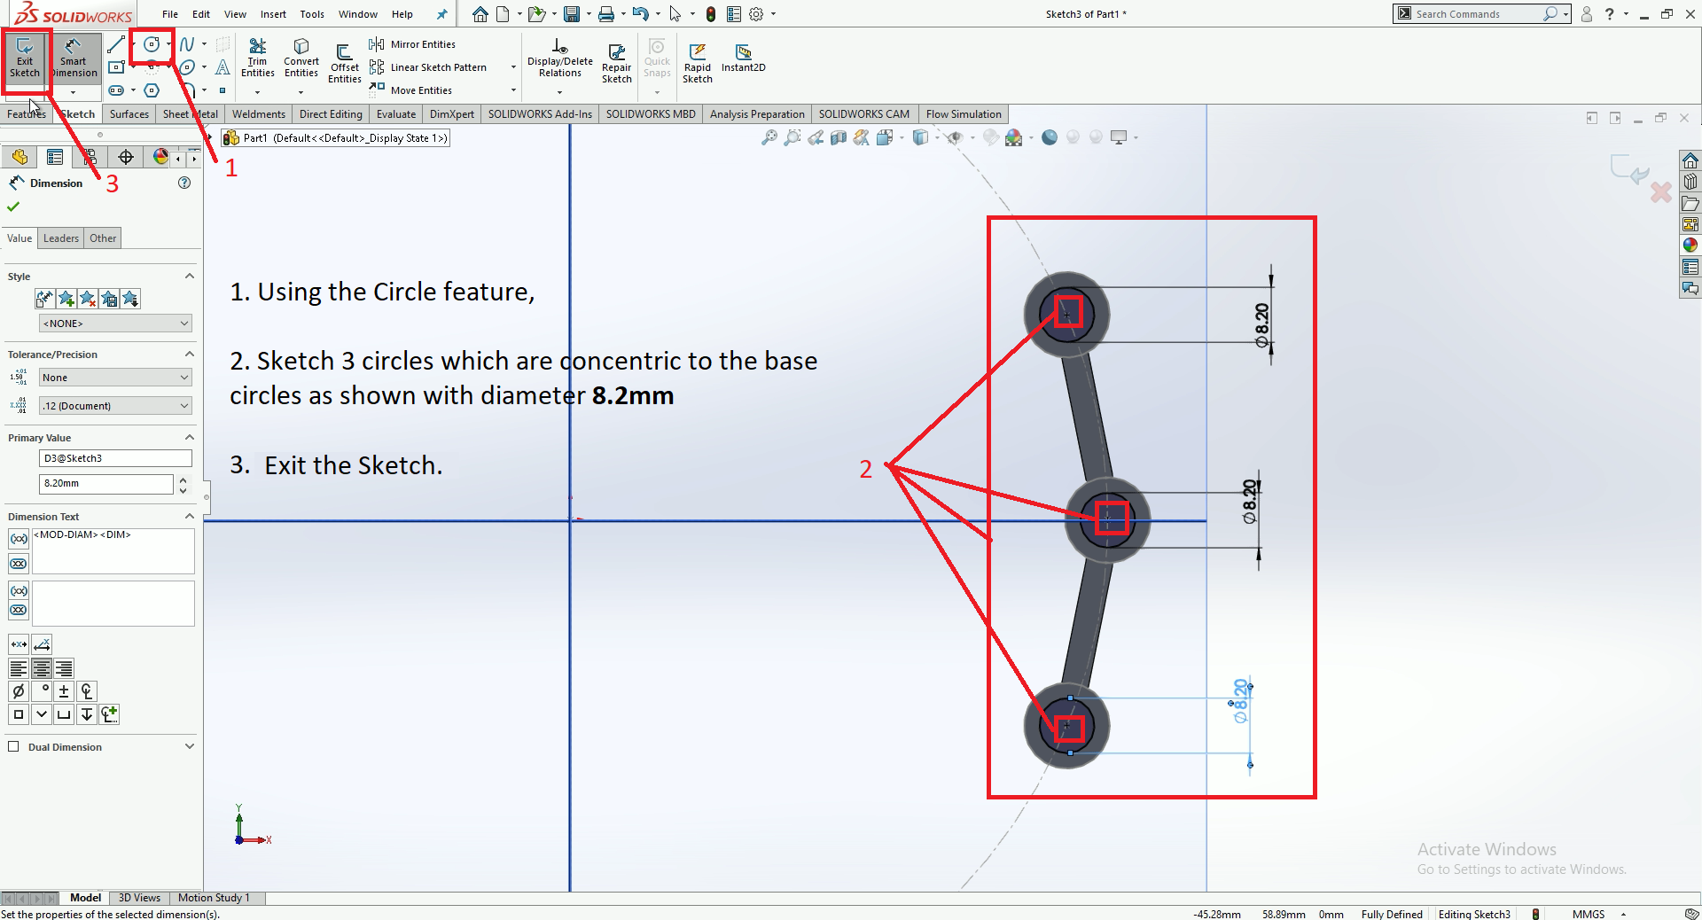Image resolution: width=1702 pixels, height=920 pixels.
Task: Collapse the Tolerance/Precision section
Action: pos(189,355)
